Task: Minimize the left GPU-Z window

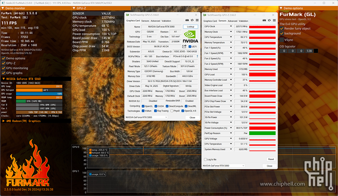Action: tap(177, 15)
